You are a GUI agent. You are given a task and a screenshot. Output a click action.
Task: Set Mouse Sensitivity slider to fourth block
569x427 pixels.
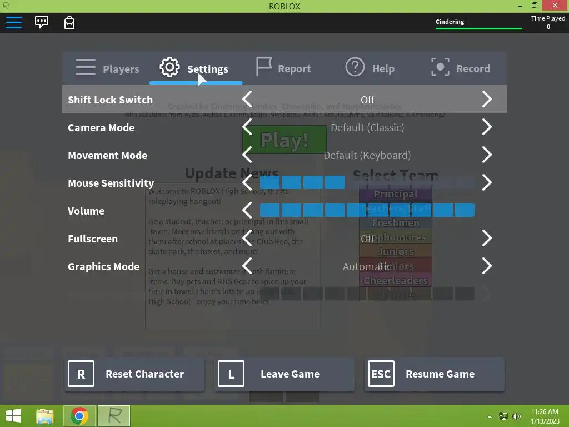pos(335,182)
